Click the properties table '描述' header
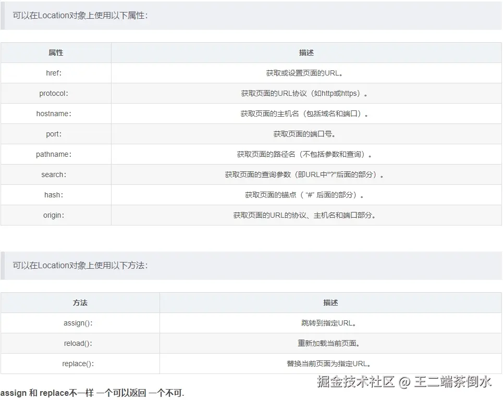Image resolution: width=503 pixels, height=400 pixels. point(306,53)
